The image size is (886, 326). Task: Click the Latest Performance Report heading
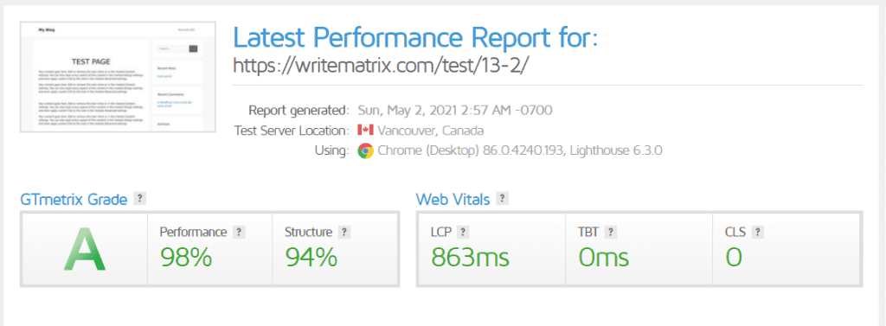pyautogui.click(x=415, y=37)
